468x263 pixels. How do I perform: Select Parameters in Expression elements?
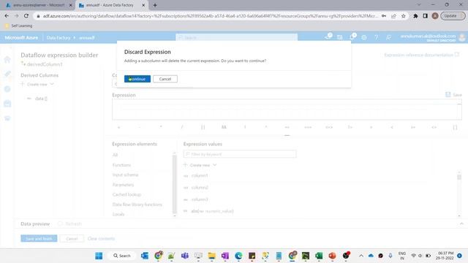[x=124, y=185]
